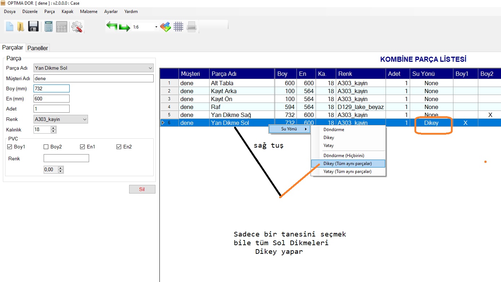
Task: Select "Dikey (Tüm aynı parçalar)" in context menu
Action: click(x=348, y=164)
